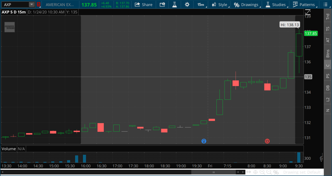Screen dimensions: 332x176
Task: Open the Drawing set Default selector
Action: (303, 172)
